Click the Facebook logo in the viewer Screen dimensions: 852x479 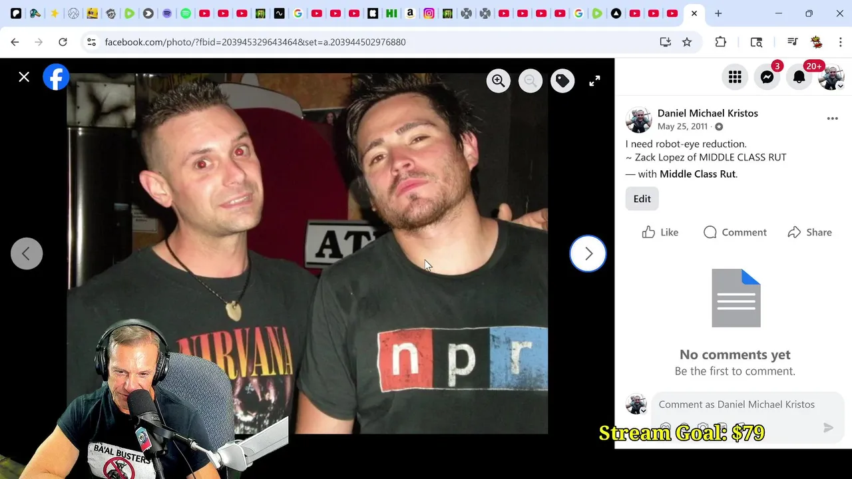pos(56,77)
